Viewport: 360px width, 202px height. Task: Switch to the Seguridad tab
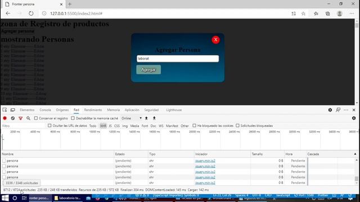pos(151,110)
